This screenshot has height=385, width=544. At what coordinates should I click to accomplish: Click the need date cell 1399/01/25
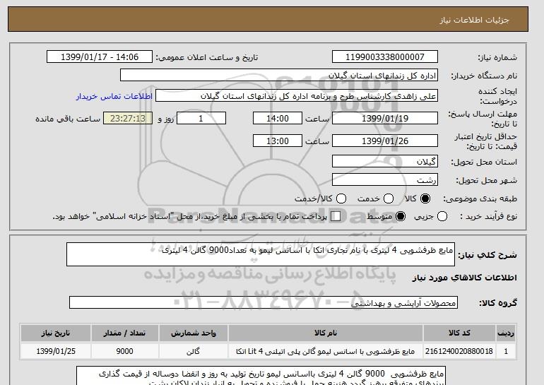[x=56, y=351]
